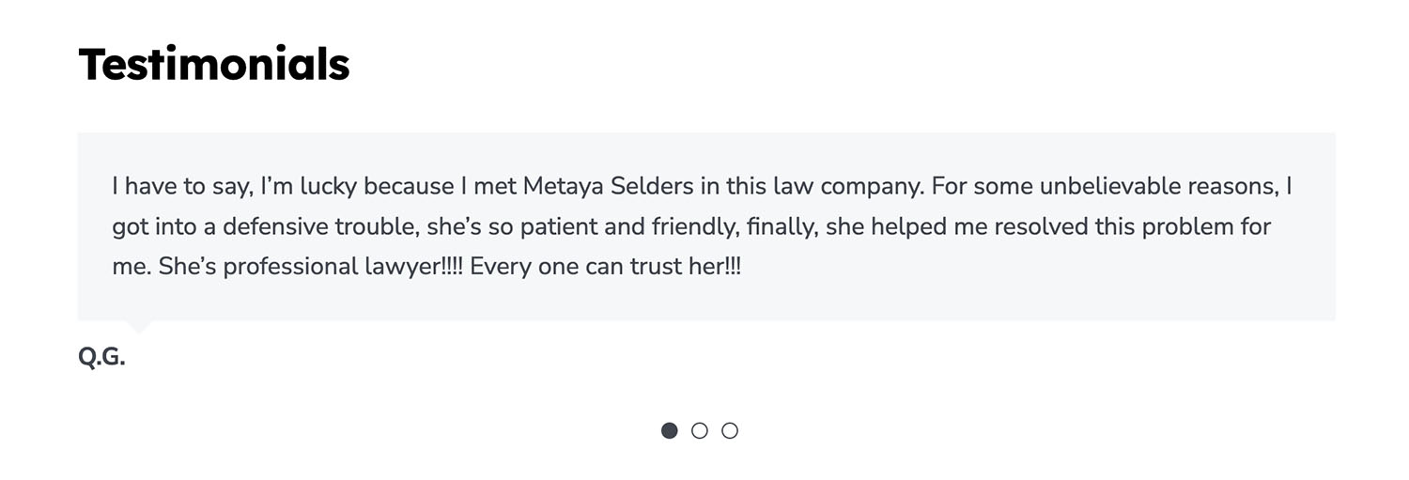Switch to the second testimonial dot
The image size is (1409, 480).
(699, 430)
